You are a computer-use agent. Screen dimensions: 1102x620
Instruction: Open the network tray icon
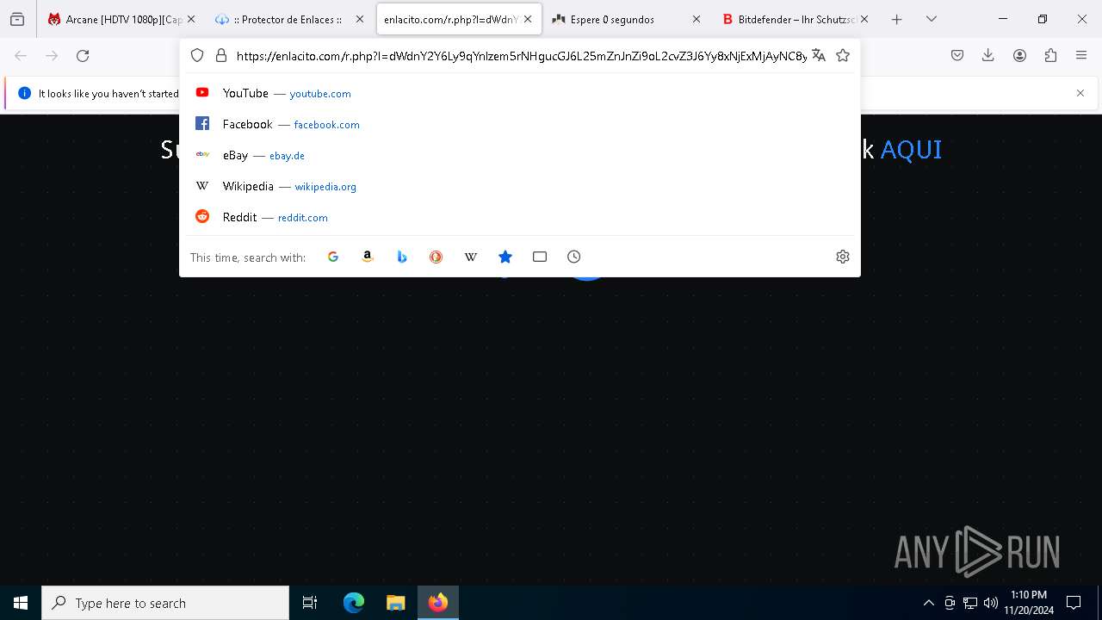coord(970,603)
